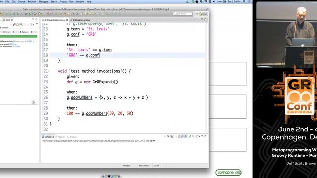Maximize the editor area
The width and height of the screenshot is (317, 178).
click(x=205, y=19)
